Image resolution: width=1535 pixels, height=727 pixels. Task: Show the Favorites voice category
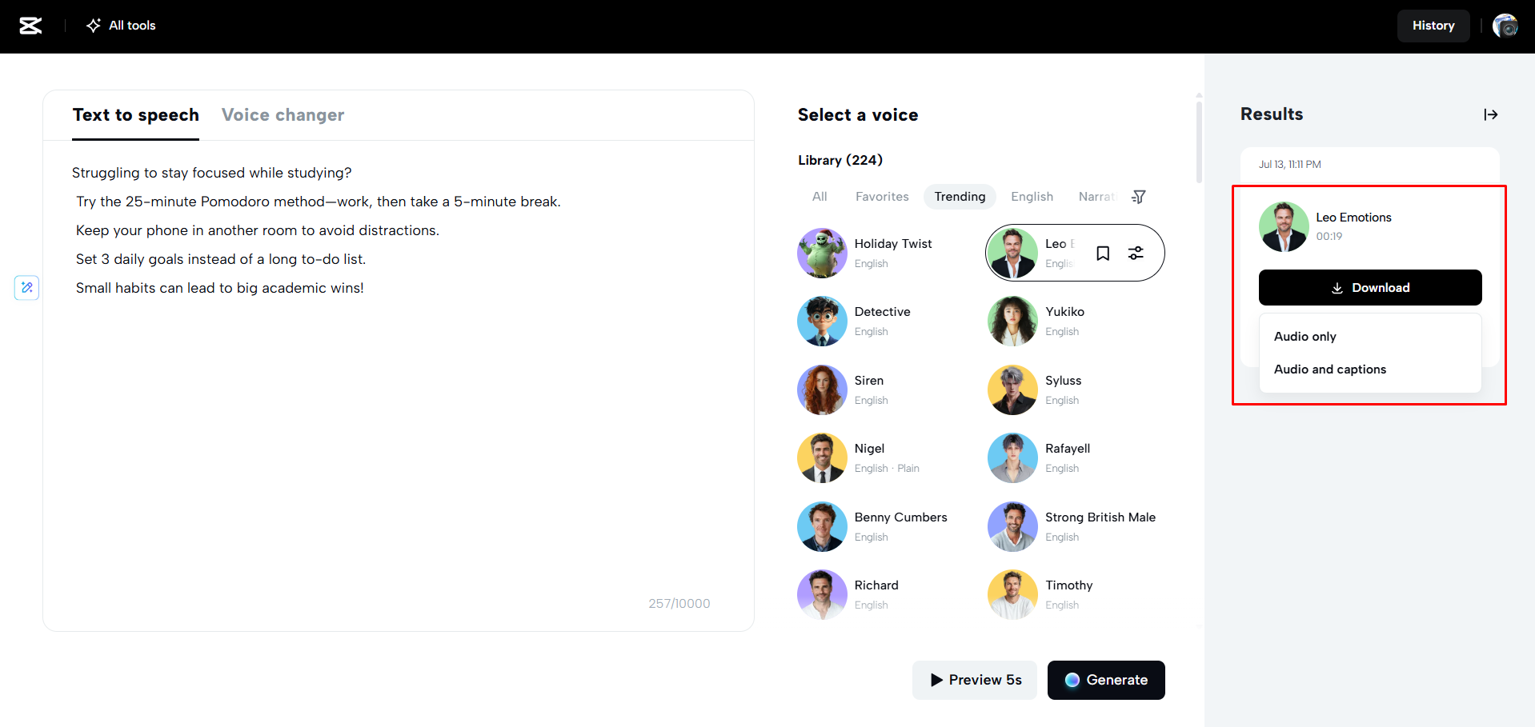click(x=882, y=197)
